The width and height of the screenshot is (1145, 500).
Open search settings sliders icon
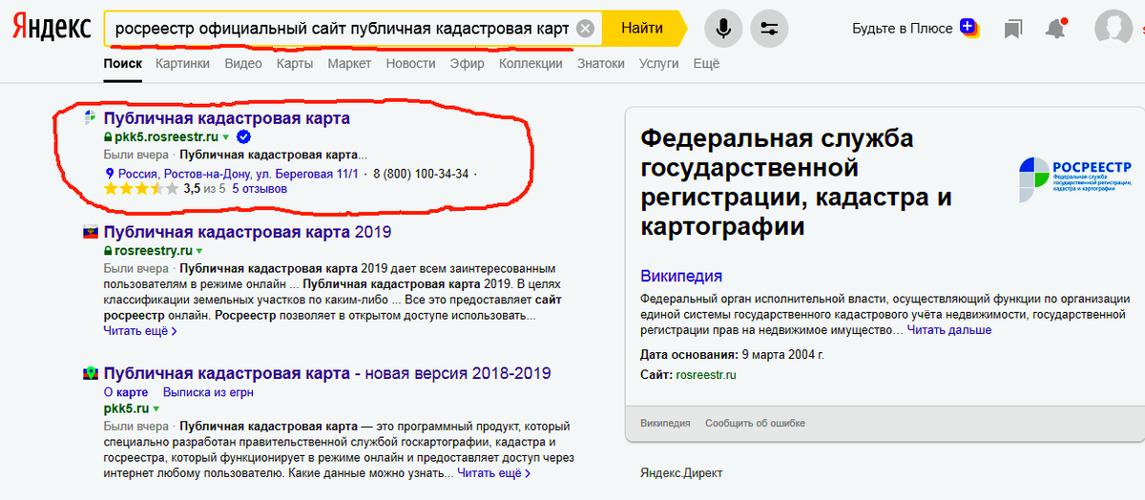tap(769, 29)
